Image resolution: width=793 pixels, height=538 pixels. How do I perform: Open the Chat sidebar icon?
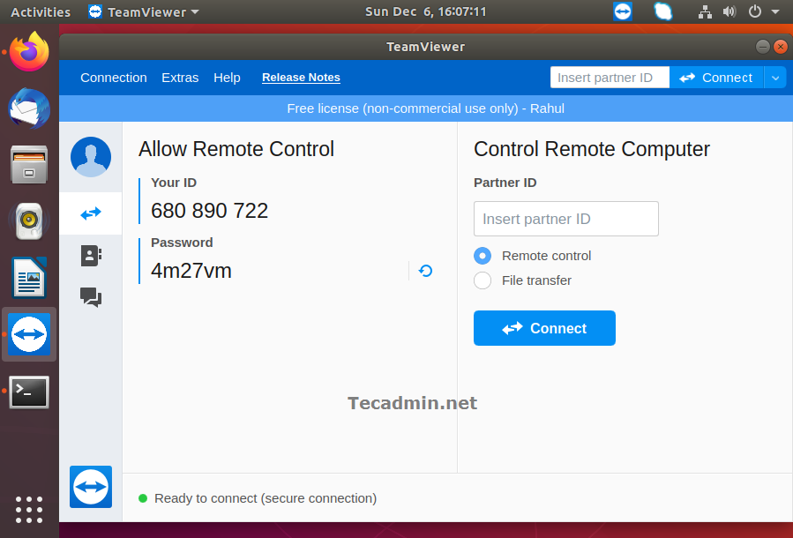(91, 297)
